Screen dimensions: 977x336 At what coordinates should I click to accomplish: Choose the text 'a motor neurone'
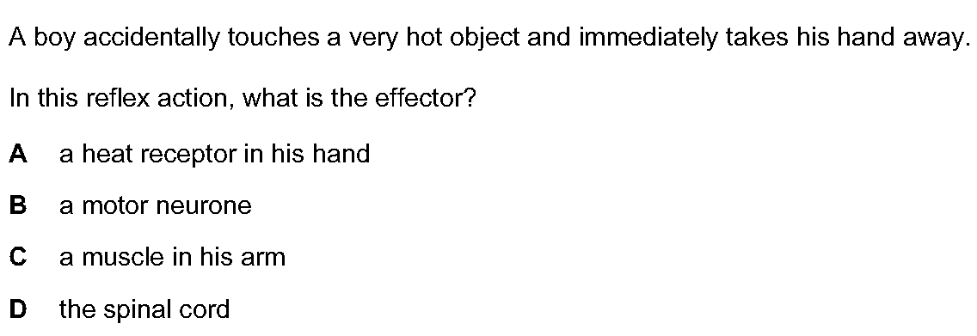156,205
